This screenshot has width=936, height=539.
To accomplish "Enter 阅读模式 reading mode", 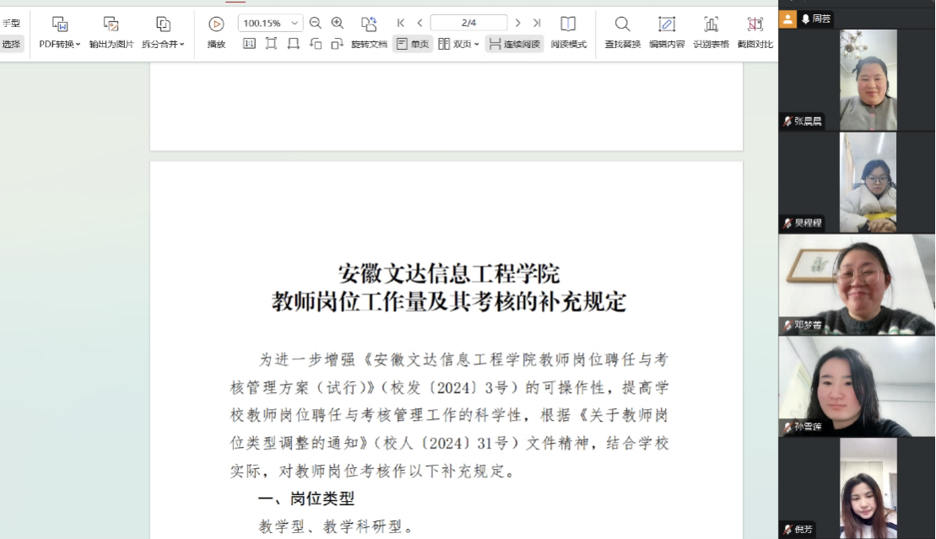I will click(x=568, y=33).
